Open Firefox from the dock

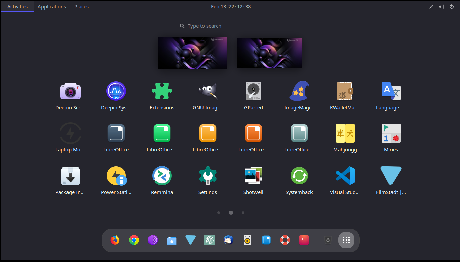click(x=115, y=240)
